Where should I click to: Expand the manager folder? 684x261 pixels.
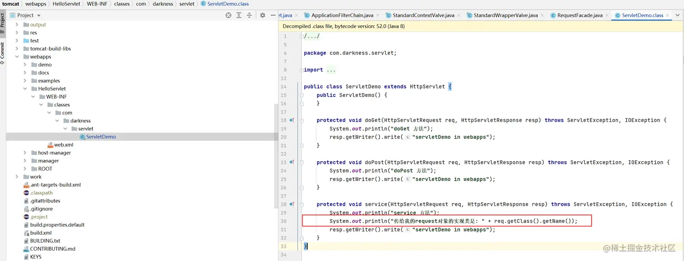pyautogui.click(x=25, y=161)
